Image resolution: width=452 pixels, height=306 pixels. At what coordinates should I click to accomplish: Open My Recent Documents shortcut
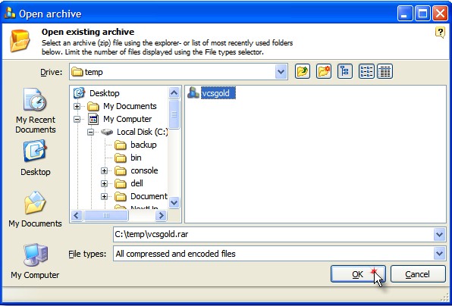[x=36, y=111]
